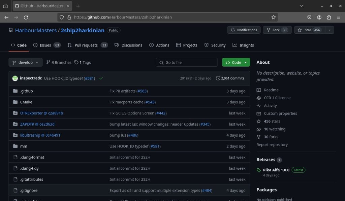Open Firefox application menu hamburger icon
This screenshot has width=345, height=201.
(339, 17)
